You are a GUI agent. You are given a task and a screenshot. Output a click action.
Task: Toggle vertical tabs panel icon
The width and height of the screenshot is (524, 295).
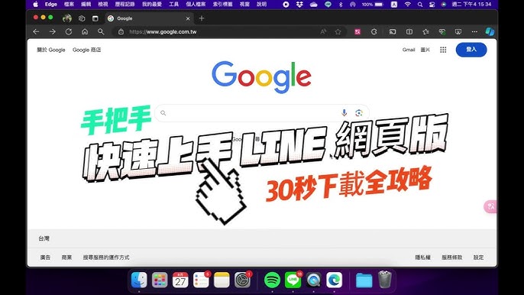click(95, 18)
